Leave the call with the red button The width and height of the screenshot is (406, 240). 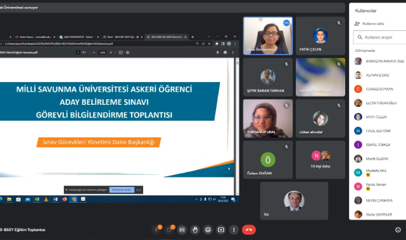[x=249, y=230]
